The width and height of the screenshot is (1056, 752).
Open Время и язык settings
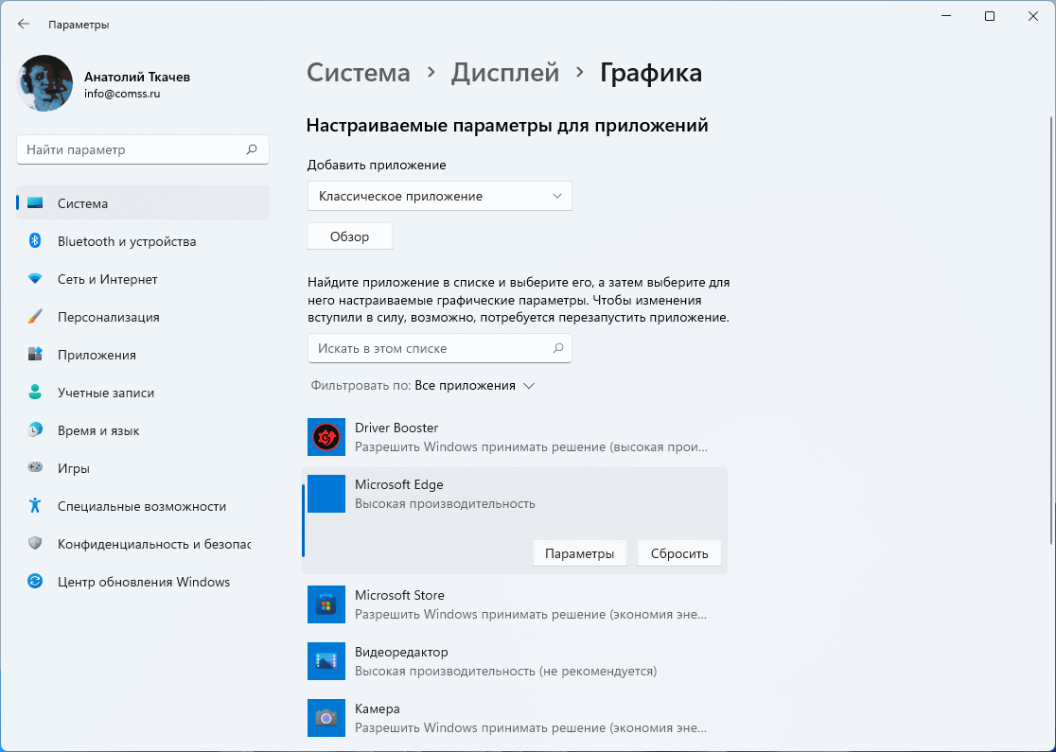click(x=143, y=429)
